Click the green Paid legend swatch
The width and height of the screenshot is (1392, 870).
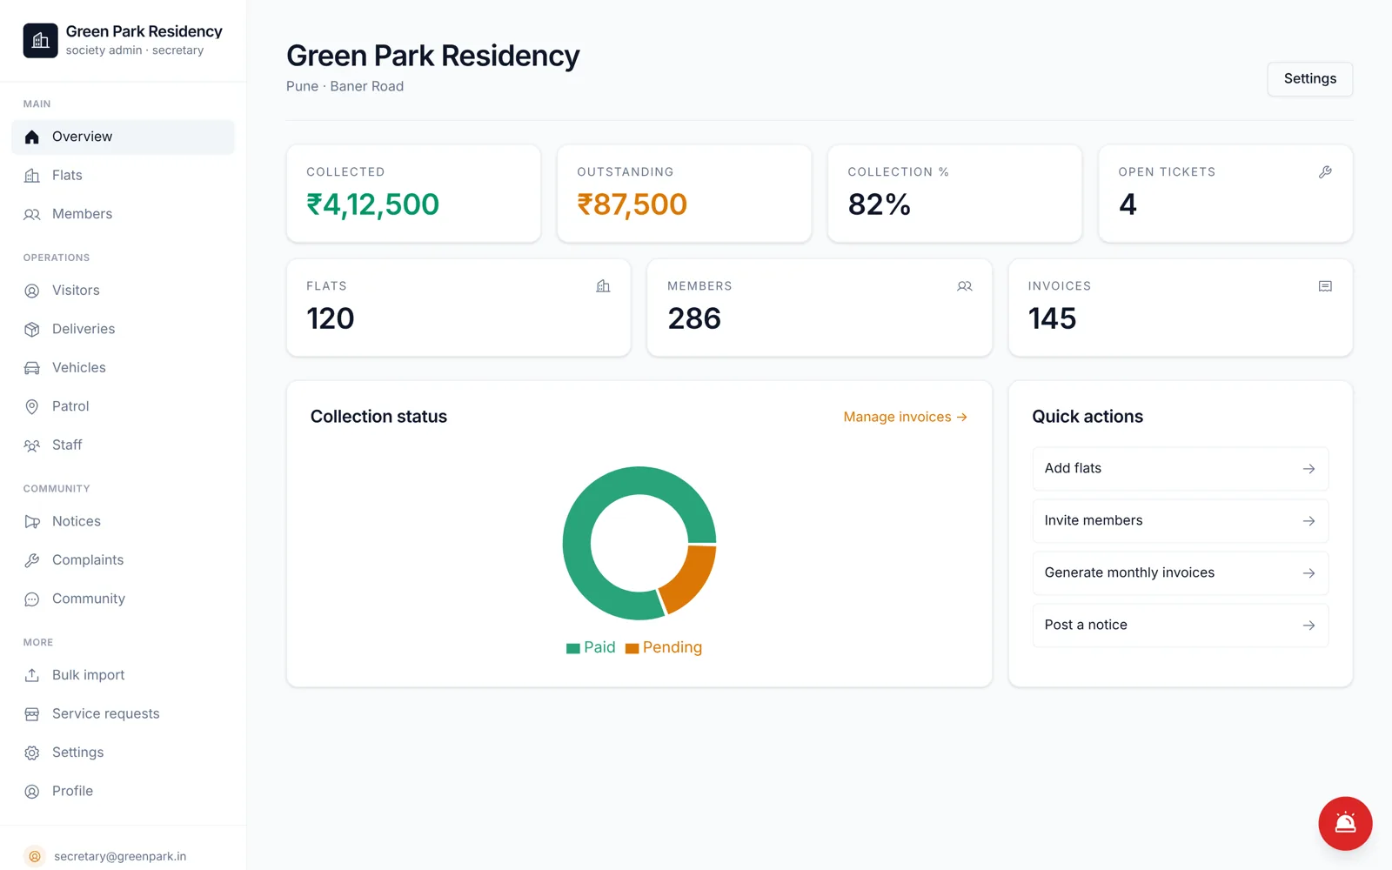coord(573,648)
